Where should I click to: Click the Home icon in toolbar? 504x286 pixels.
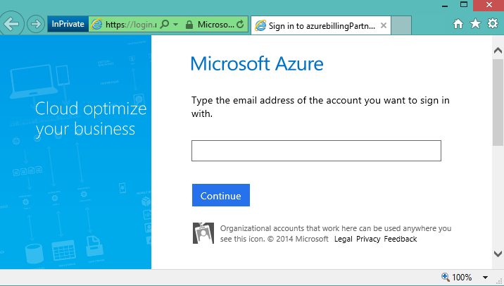click(x=458, y=25)
